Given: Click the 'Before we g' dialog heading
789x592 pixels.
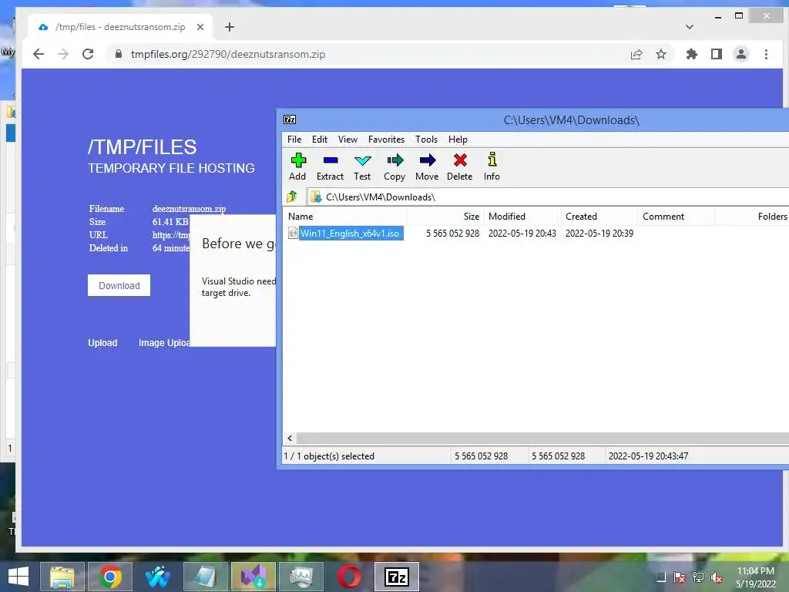Looking at the screenshot, I should (239, 244).
